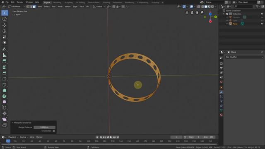Screen dimensions: 265x149
Task: Select the Poly Build tool
Action: tap(5, 90)
